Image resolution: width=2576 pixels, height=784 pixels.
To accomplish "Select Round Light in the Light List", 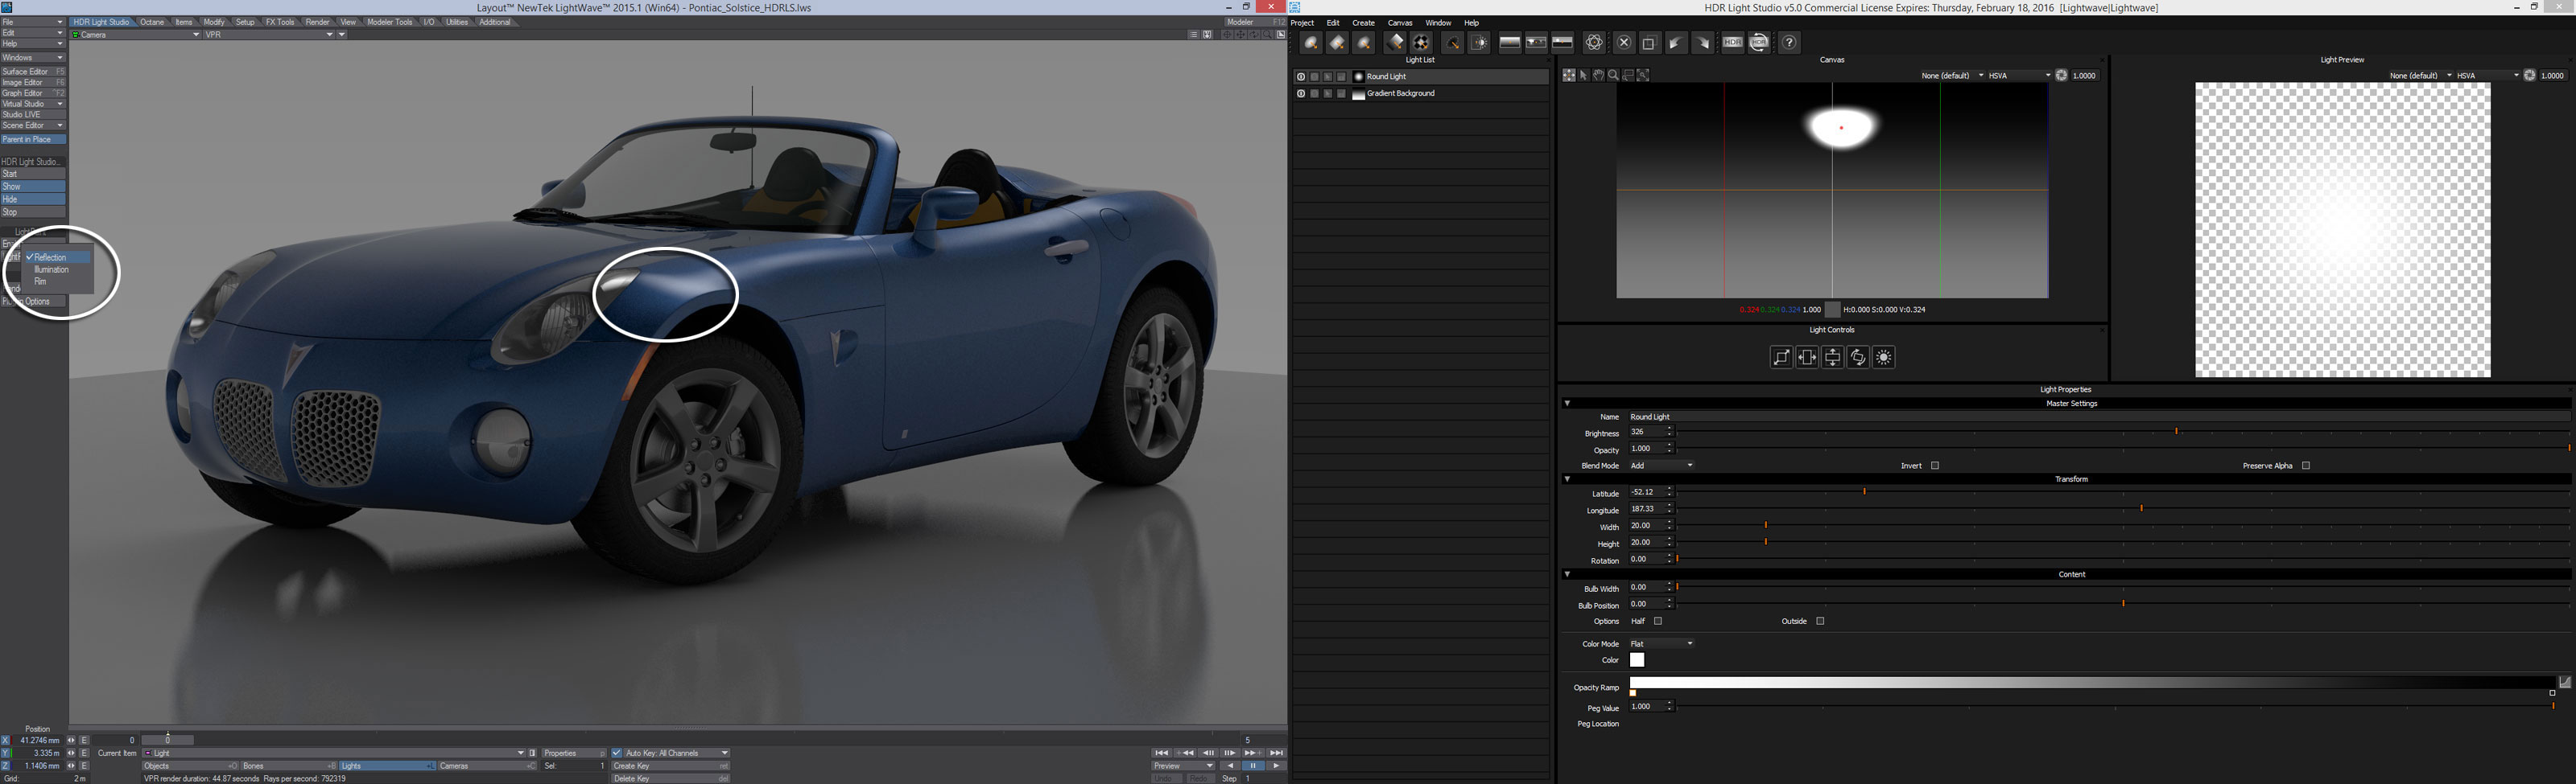I will pyautogui.click(x=1421, y=77).
